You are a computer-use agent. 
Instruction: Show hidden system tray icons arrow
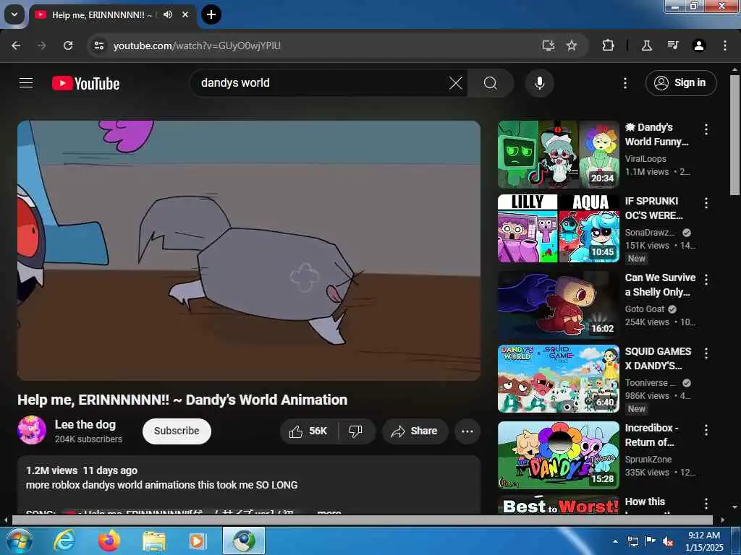tap(615, 541)
